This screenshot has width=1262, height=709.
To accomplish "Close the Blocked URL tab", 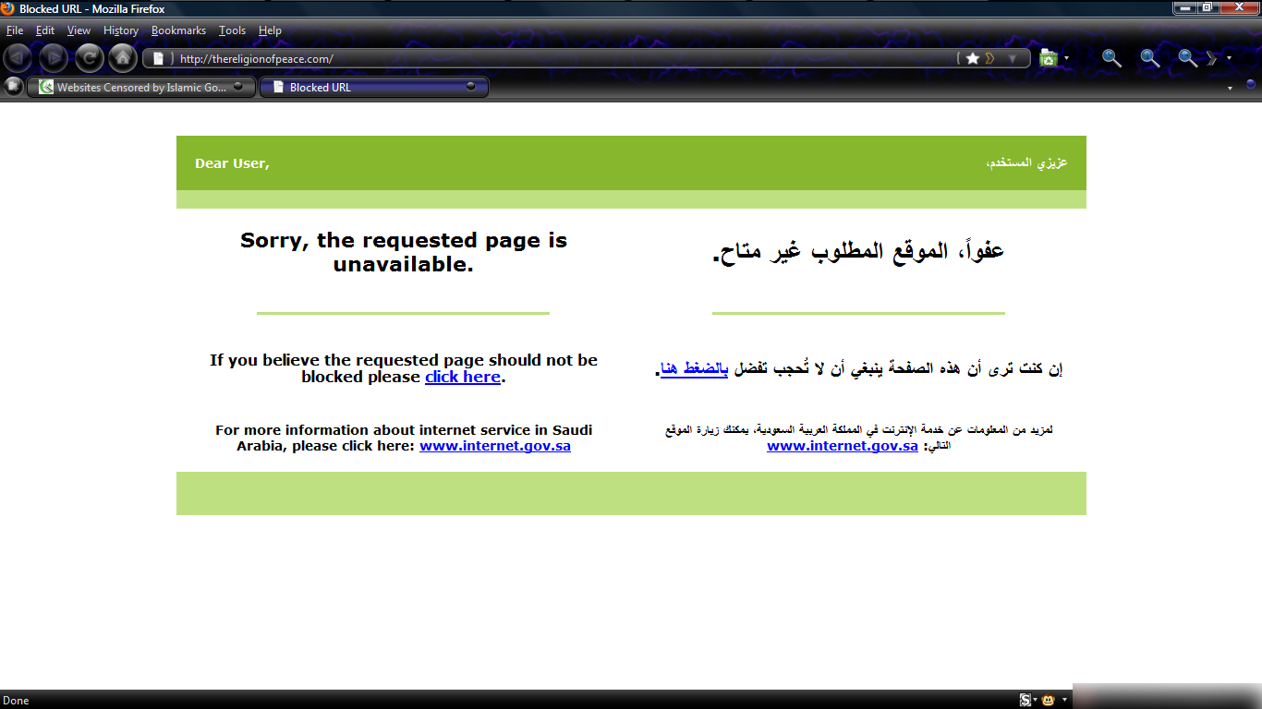I will point(471,87).
